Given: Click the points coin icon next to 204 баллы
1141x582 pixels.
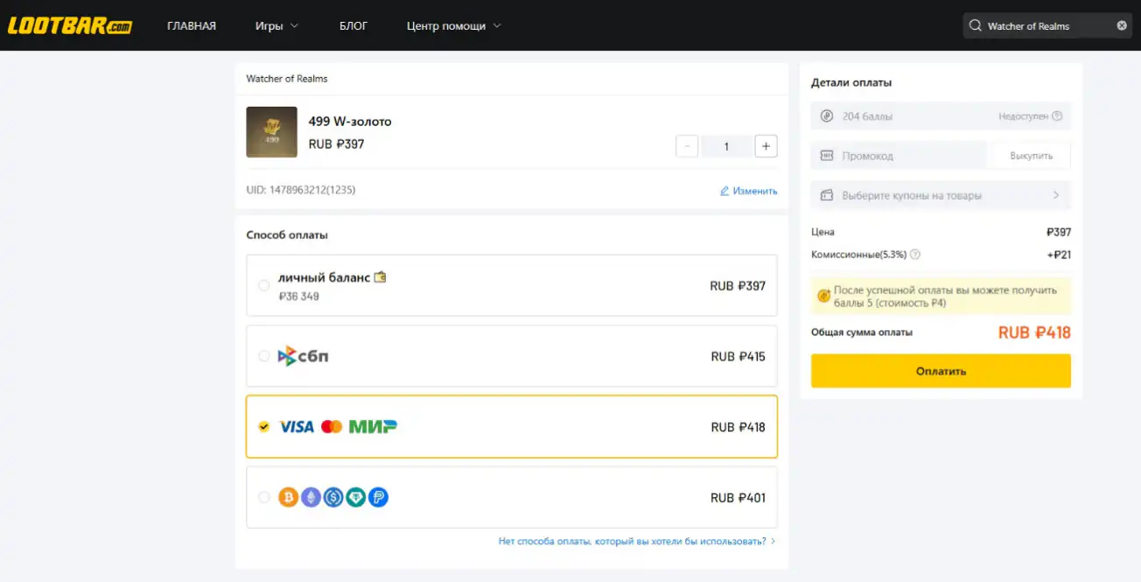Looking at the screenshot, I should pos(827,116).
